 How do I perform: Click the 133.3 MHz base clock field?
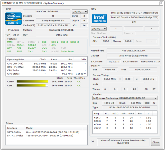coord(148,79)
